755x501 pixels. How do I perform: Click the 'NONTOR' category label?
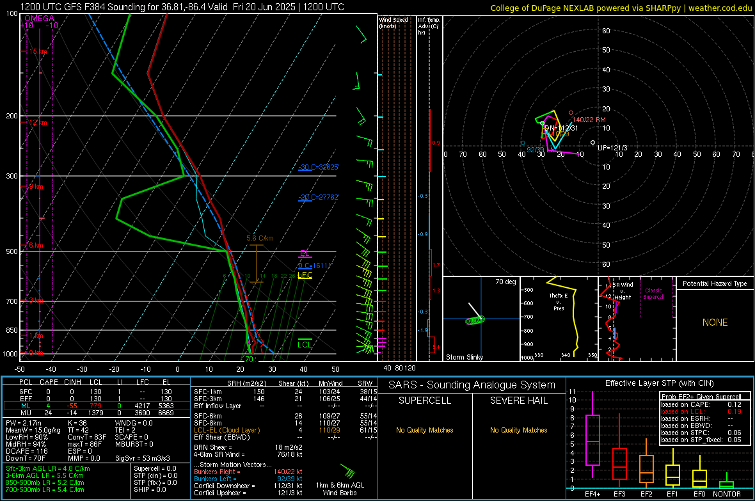[727, 494]
